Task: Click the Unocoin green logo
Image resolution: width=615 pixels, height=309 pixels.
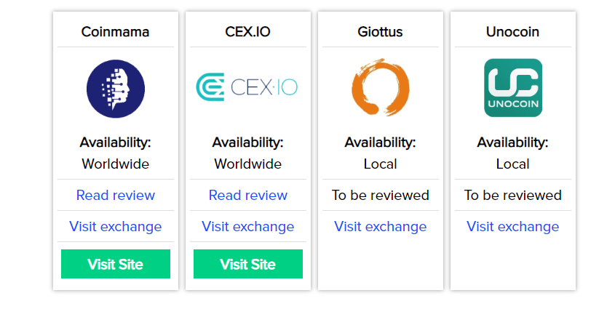Action: coord(512,88)
